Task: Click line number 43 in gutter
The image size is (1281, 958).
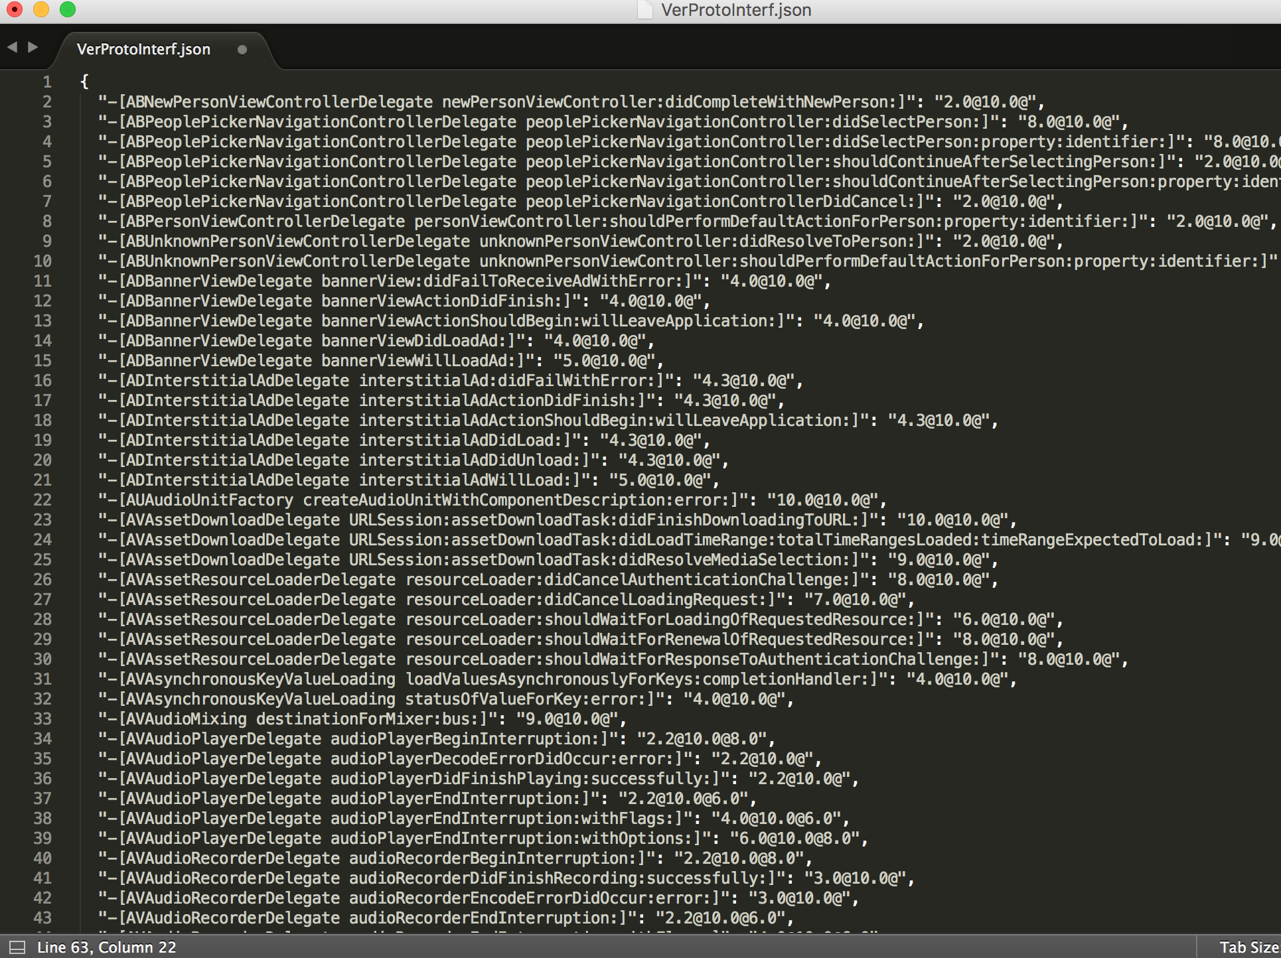Action: (42, 918)
